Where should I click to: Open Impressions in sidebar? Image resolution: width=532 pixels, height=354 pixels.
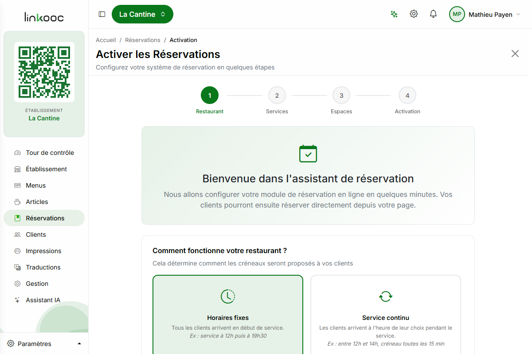pos(44,251)
